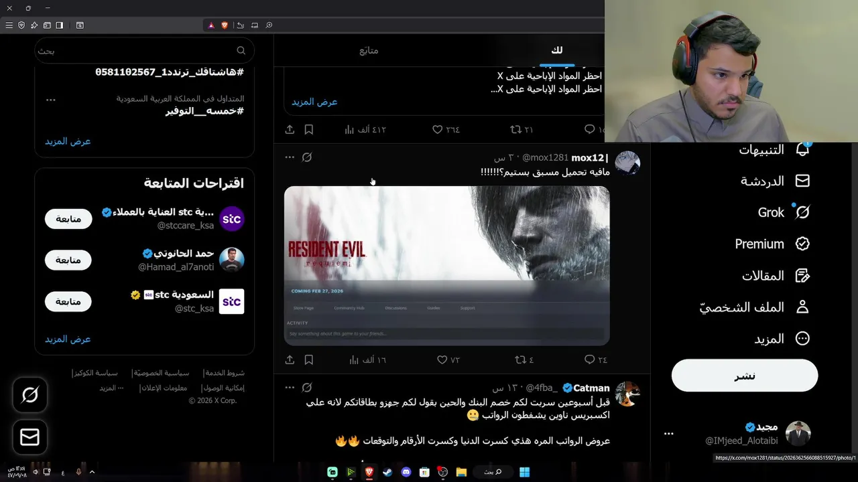Click the search field labeled بحث on X
This screenshot has height=482, width=858.
144,50
